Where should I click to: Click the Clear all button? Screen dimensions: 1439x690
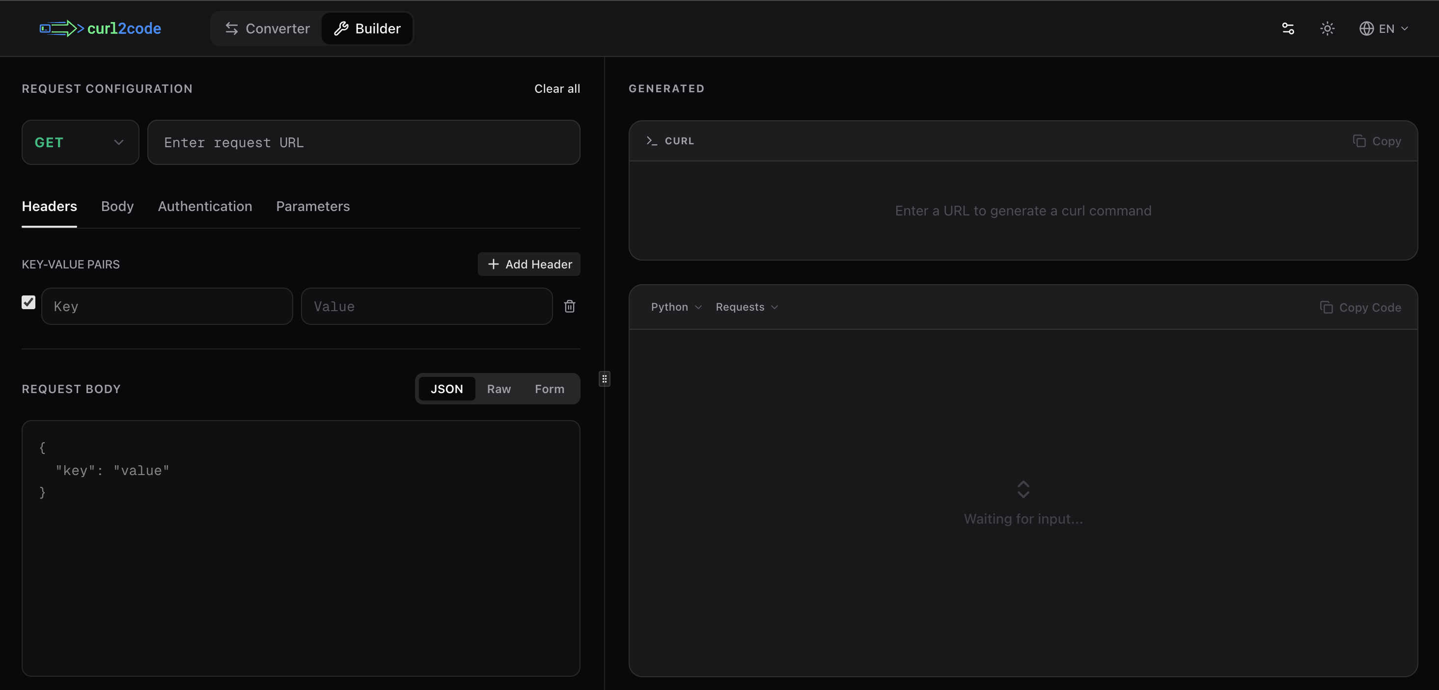pyautogui.click(x=557, y=88)
